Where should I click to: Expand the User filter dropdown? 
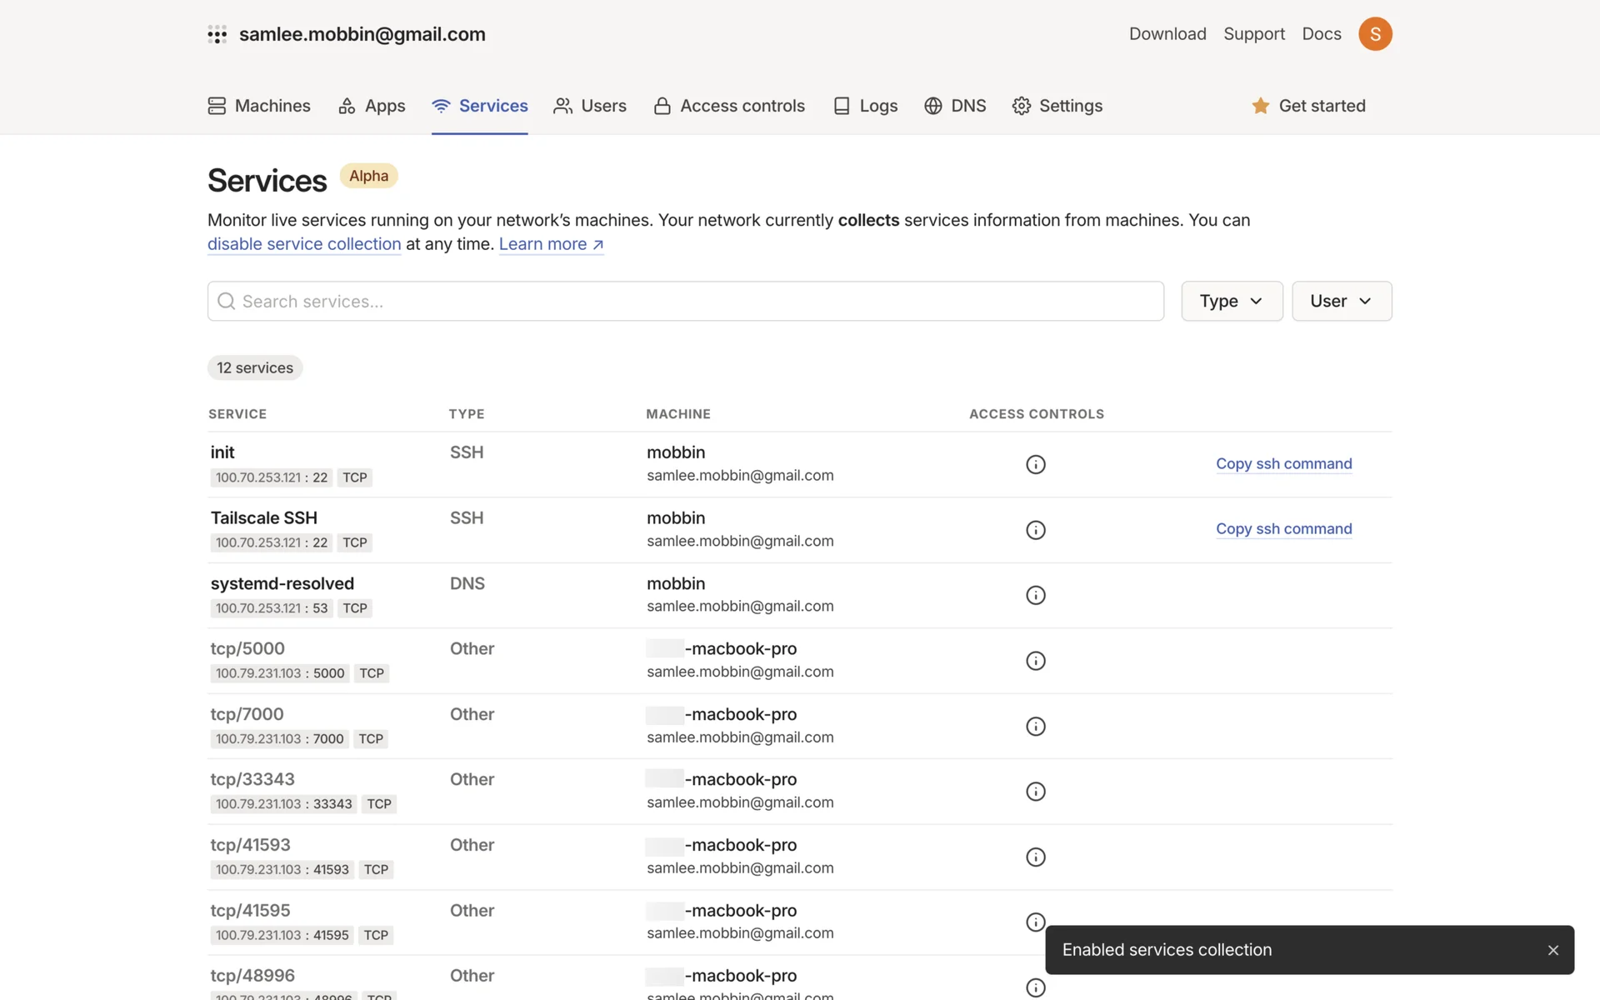(x=1341, y=301)
